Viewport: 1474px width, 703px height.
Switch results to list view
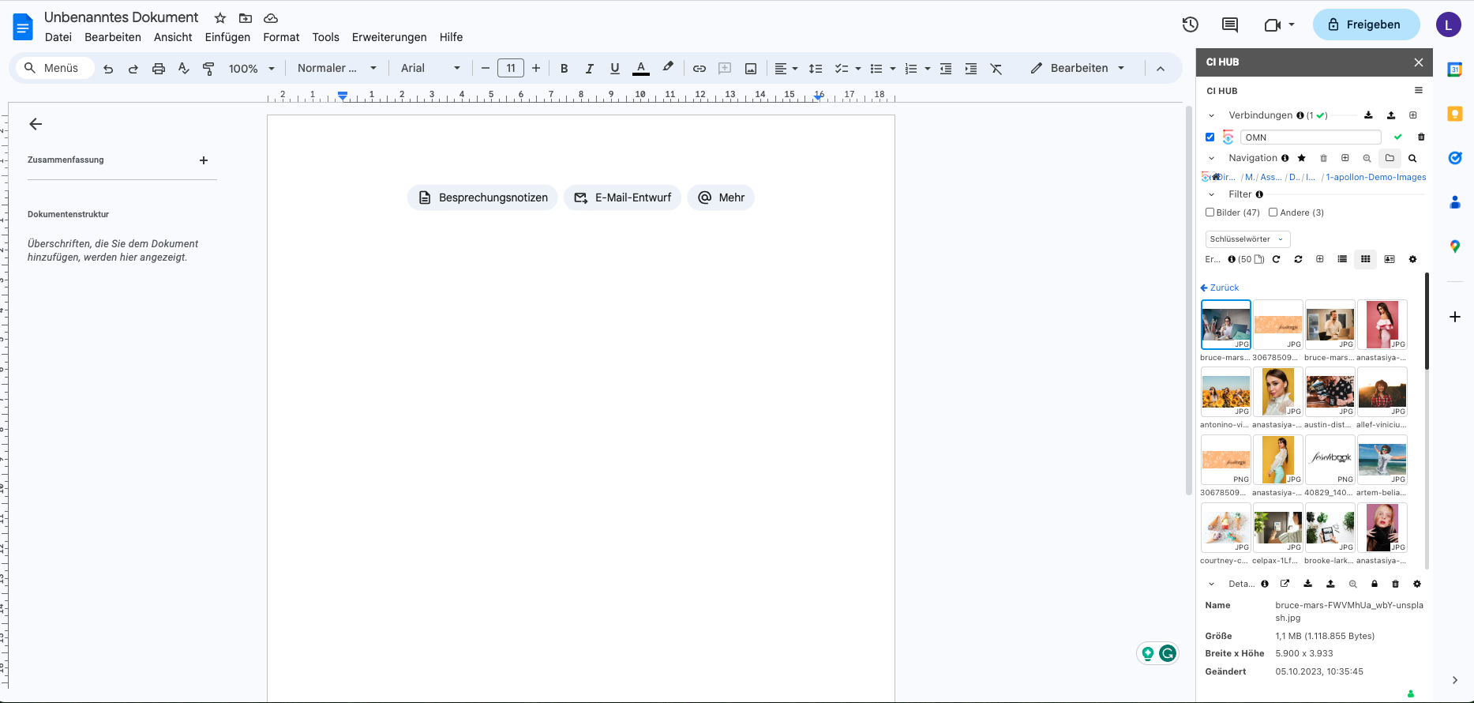pyautogui.click(x=1342, y=259)
